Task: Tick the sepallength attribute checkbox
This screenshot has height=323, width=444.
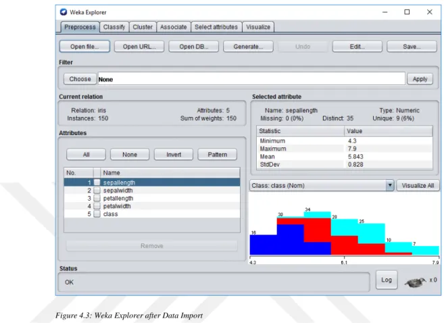Action: [x=97, y=182]
